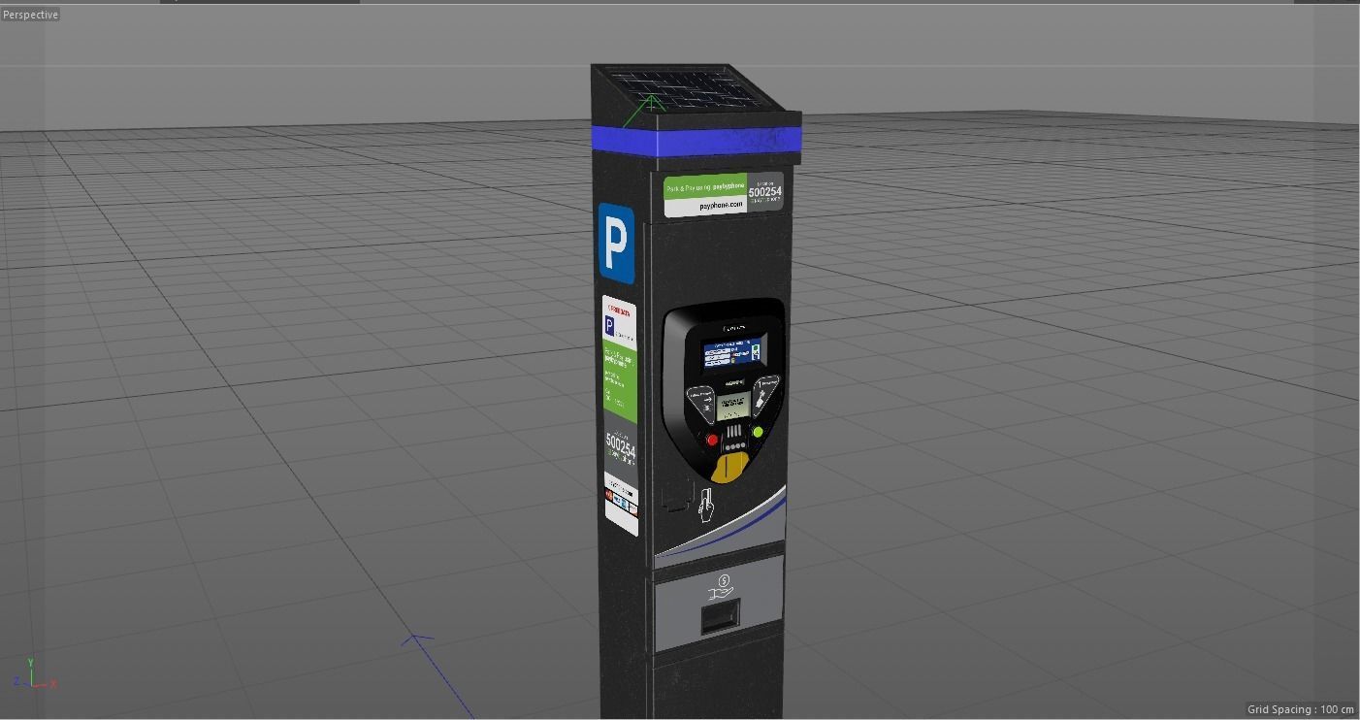Click the XYZ world axis indicator
Viewport: 1360px width, 720px height.
[x=36, y=675]
